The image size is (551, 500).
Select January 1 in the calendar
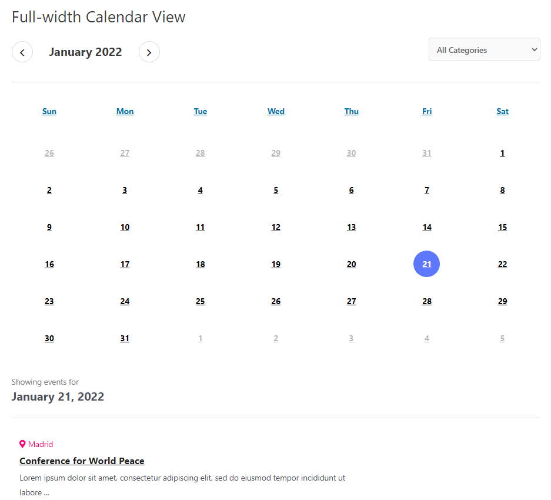coord(502,154)
